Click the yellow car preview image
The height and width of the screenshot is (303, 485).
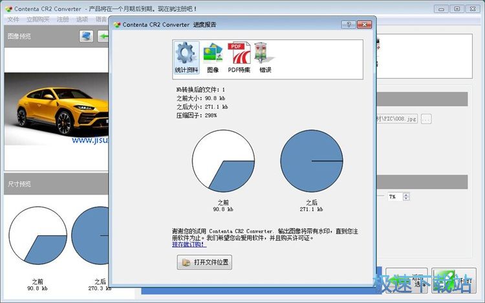(56, 109)
